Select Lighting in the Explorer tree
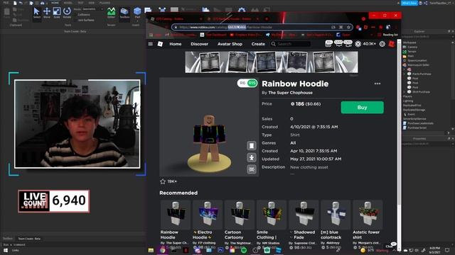Image resolution: width=455 pixels, height=255 pixels. point(408,101)
